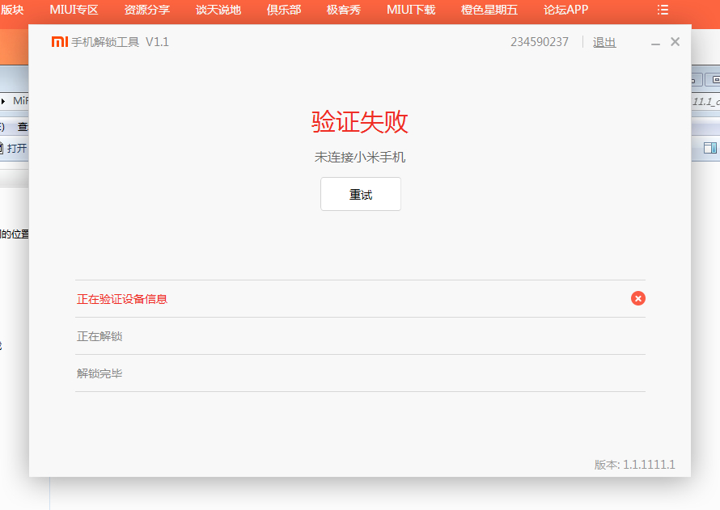This screenshot has height=510, width=720.
Task: Minimize the unlock tool window
Action: [x=655, y=43]
